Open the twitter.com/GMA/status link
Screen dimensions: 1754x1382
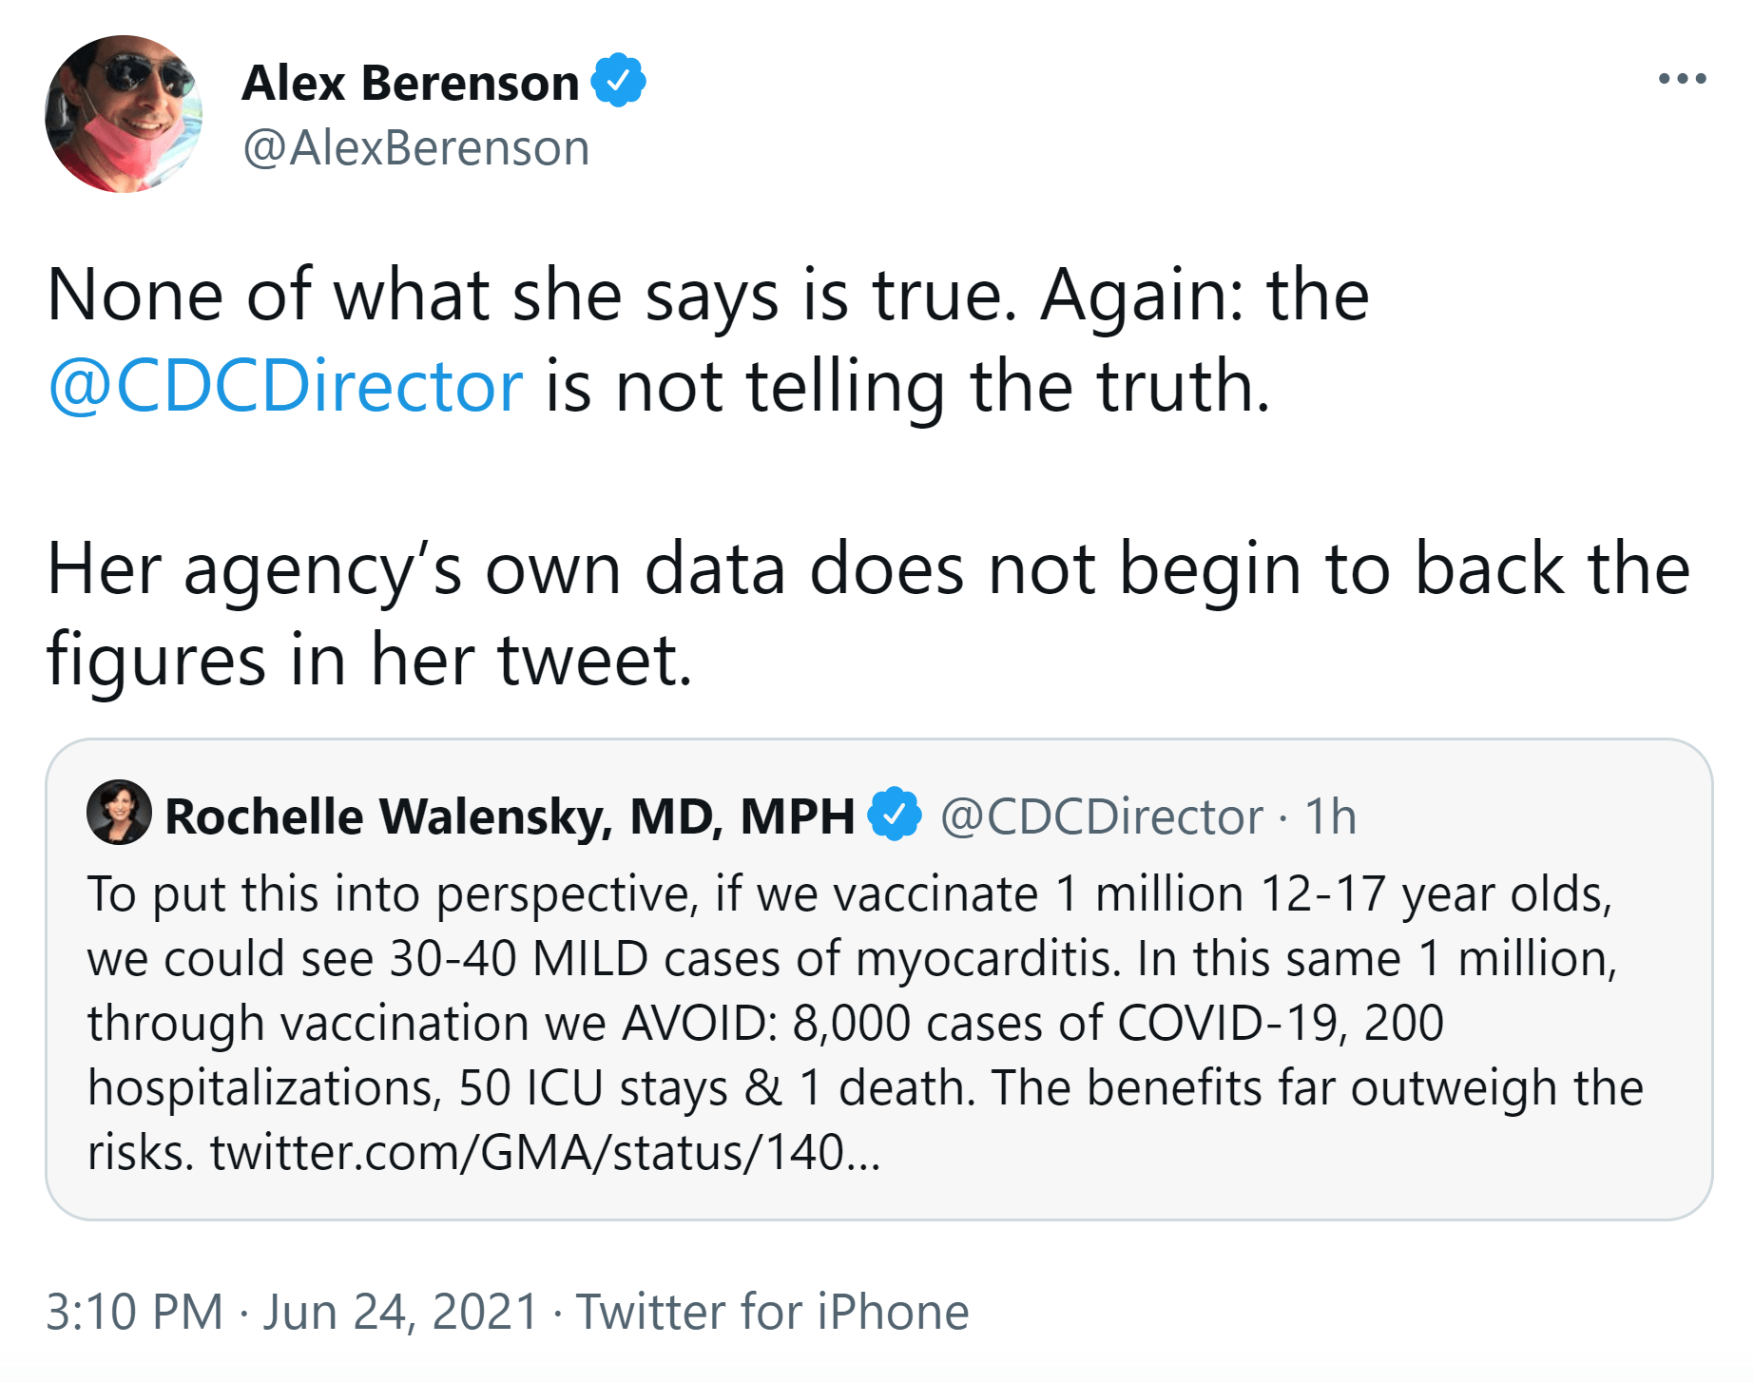pyautogui.click(x=546, y=1152)
